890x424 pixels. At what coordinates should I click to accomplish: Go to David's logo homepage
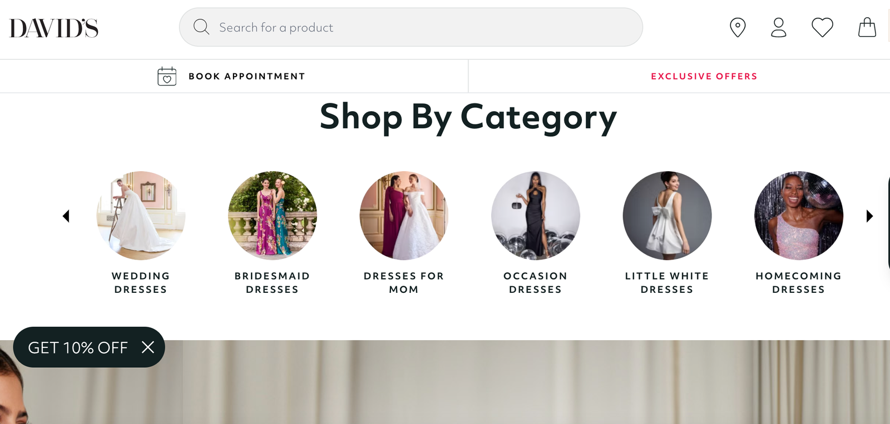54,28
